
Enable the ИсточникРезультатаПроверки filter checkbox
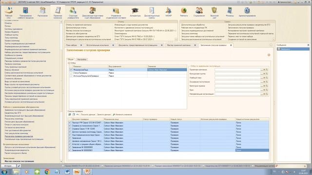[x=71, y=76]
